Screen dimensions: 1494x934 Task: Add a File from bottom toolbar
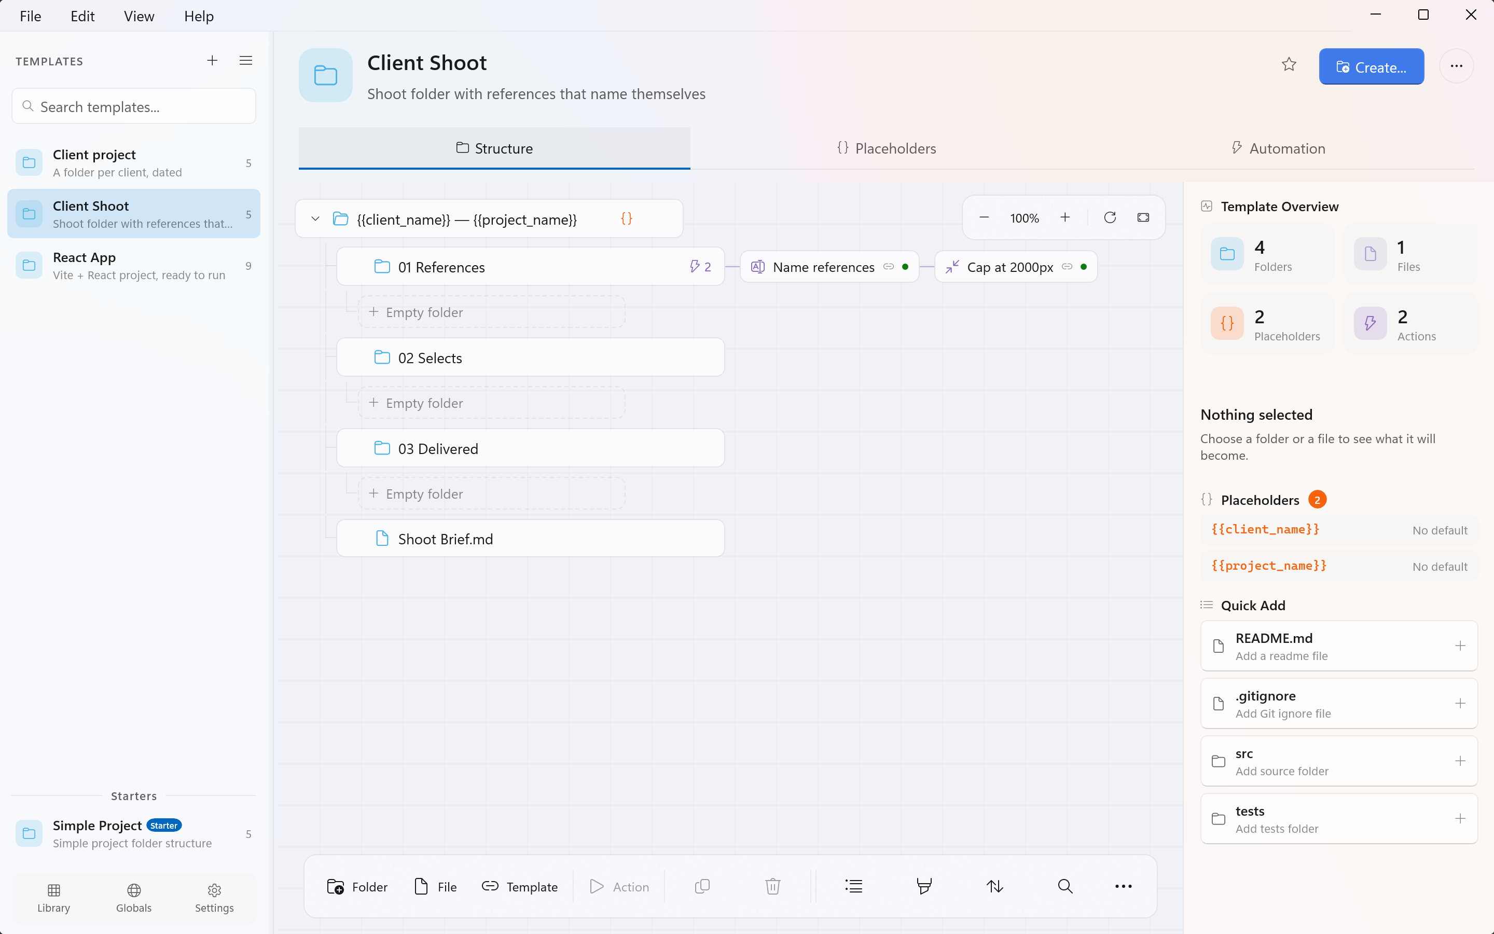435,886
